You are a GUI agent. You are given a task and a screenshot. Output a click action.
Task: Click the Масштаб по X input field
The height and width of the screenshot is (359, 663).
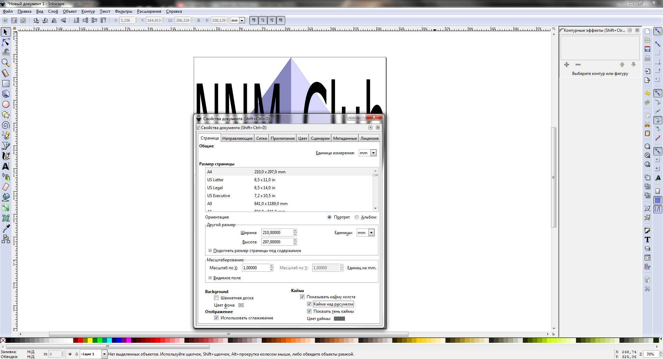point(256,268)
